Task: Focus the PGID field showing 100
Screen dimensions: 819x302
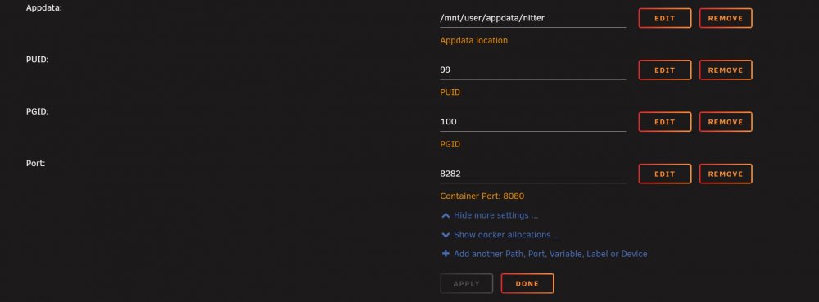Action: click(x=533, y=121)
